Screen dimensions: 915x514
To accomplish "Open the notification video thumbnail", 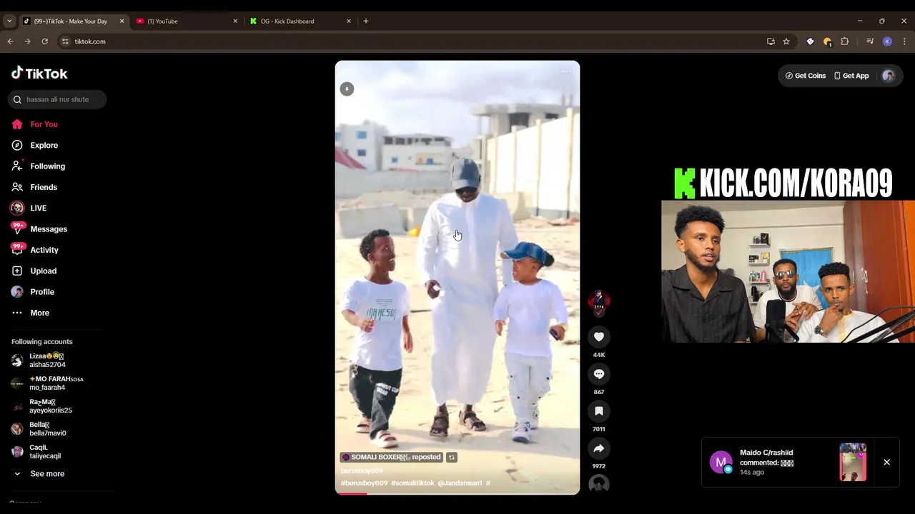I will click(x=853, y=462).
